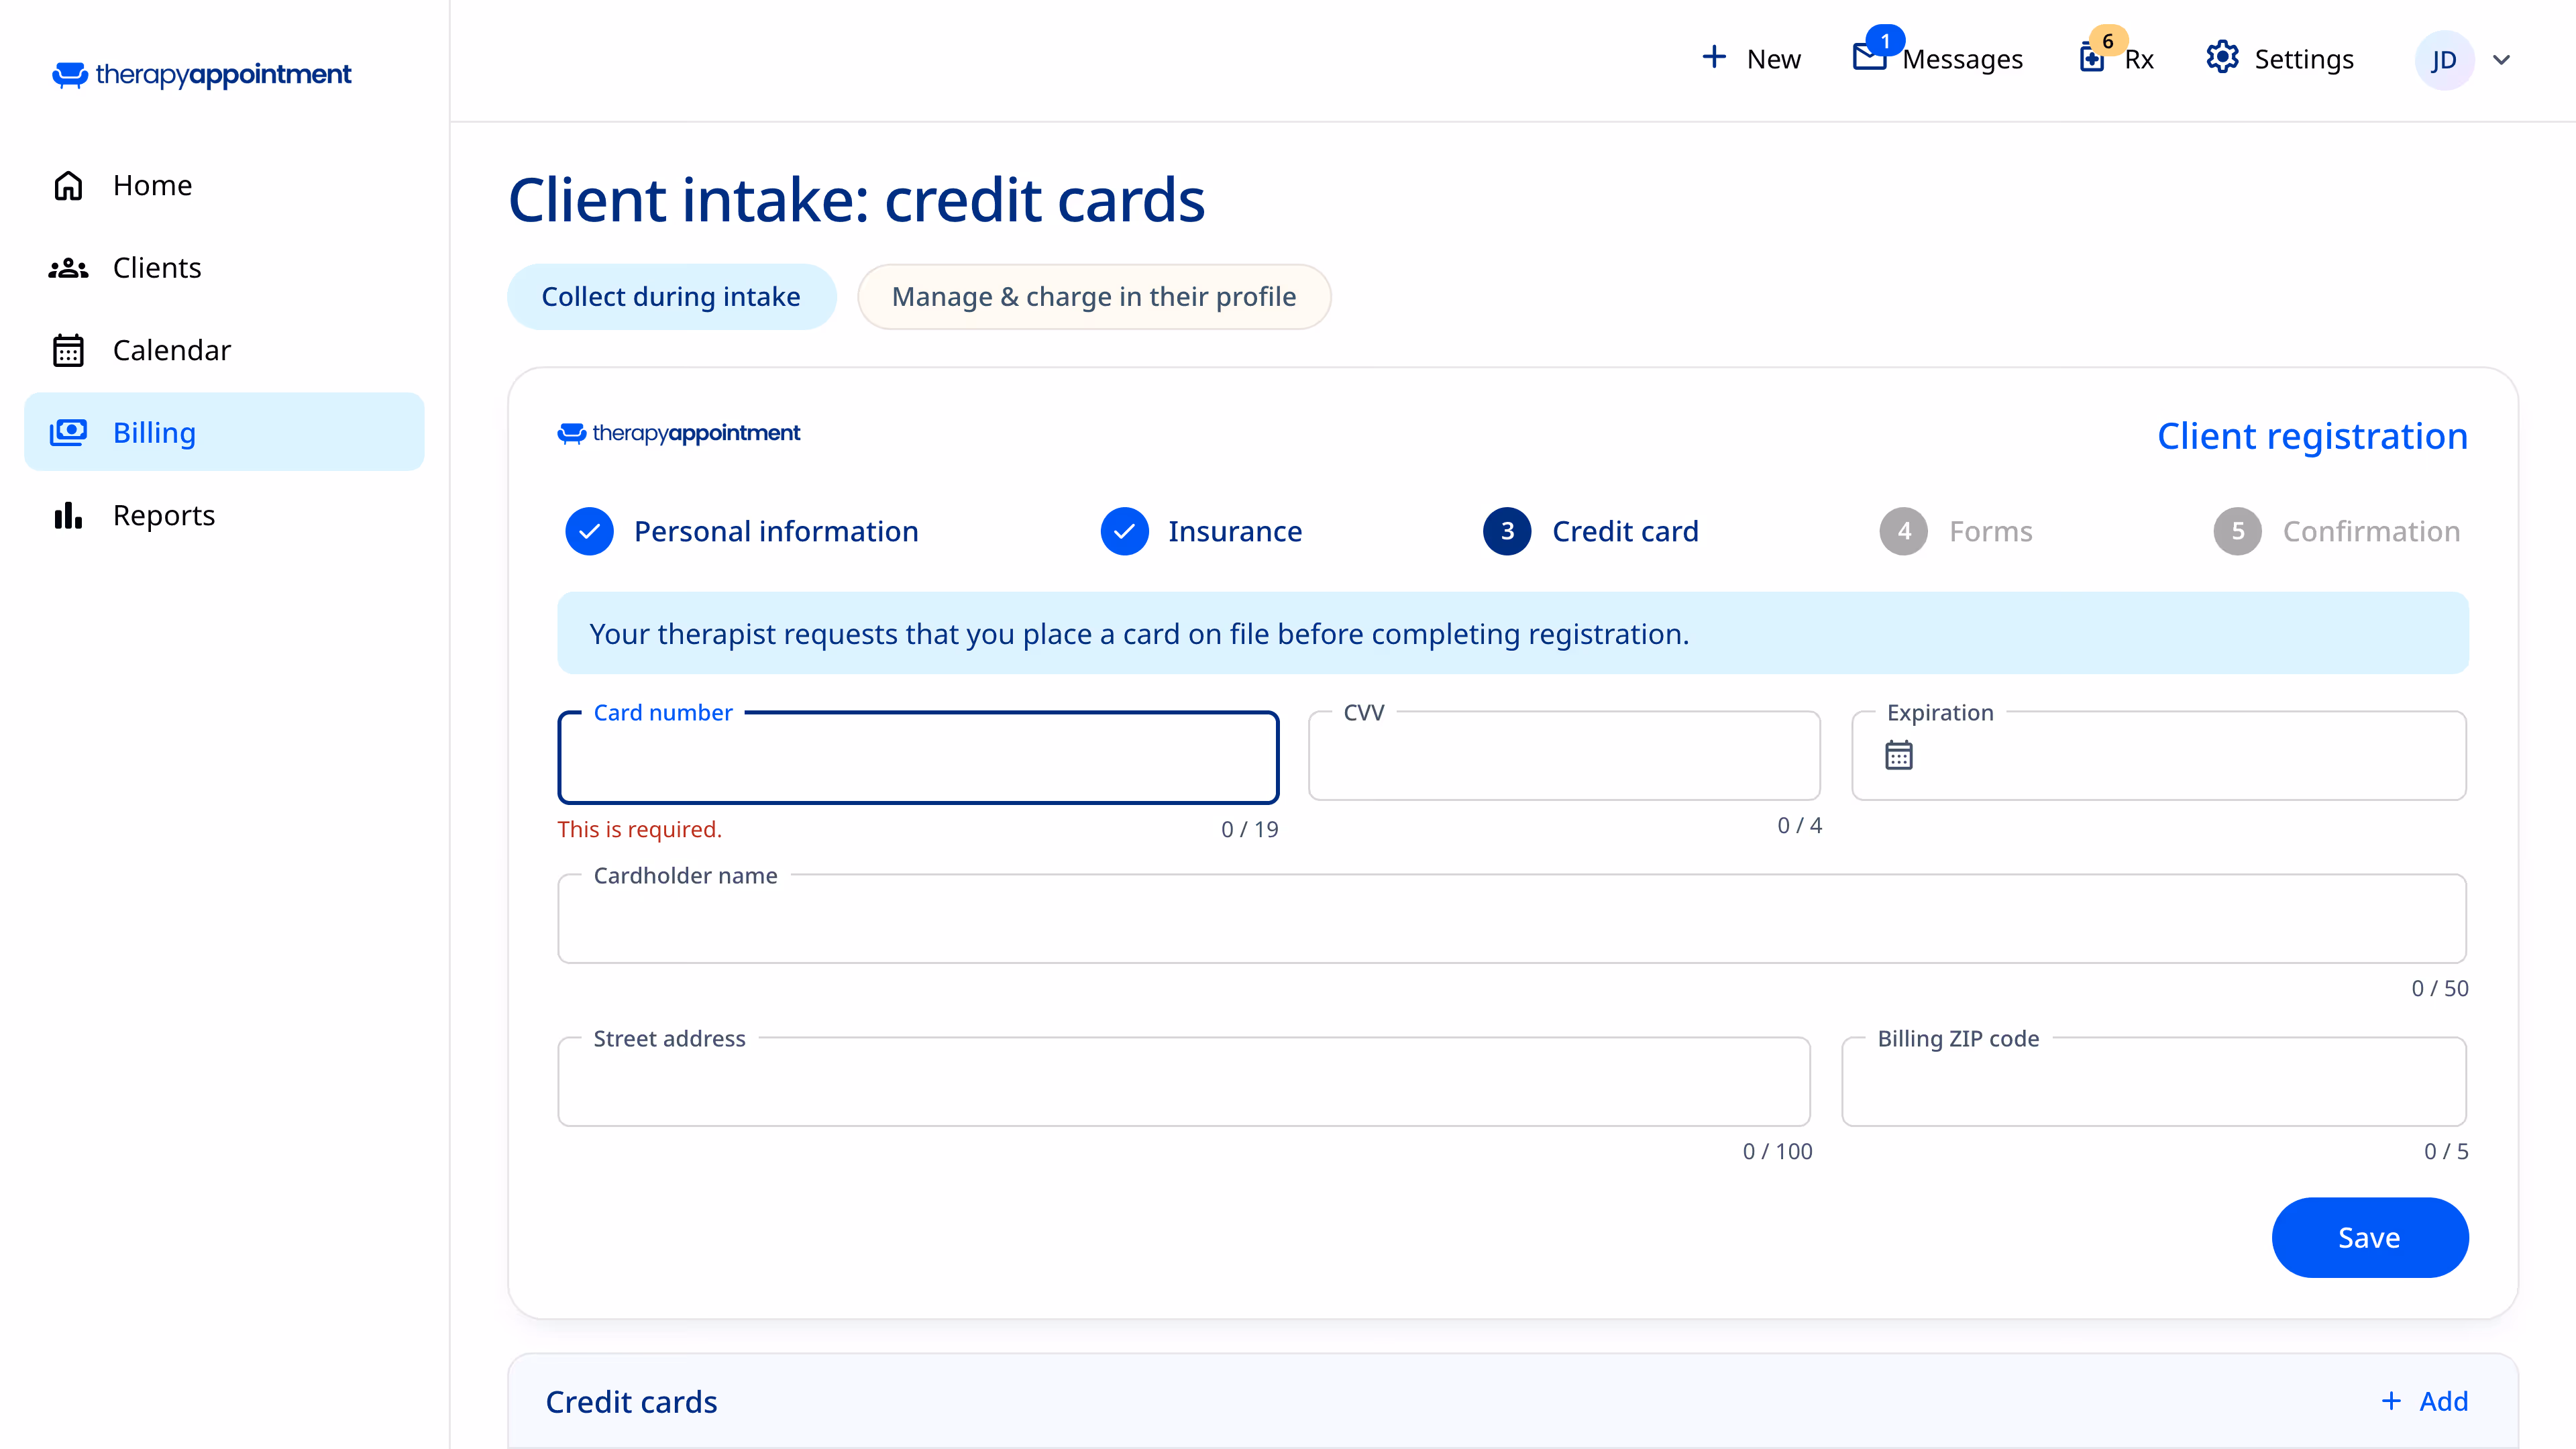Open Reports in the sidebar

point(224,515)
